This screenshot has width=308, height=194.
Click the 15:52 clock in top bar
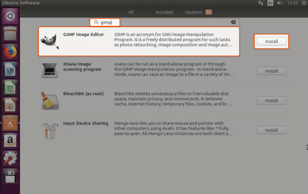point(292,3)
